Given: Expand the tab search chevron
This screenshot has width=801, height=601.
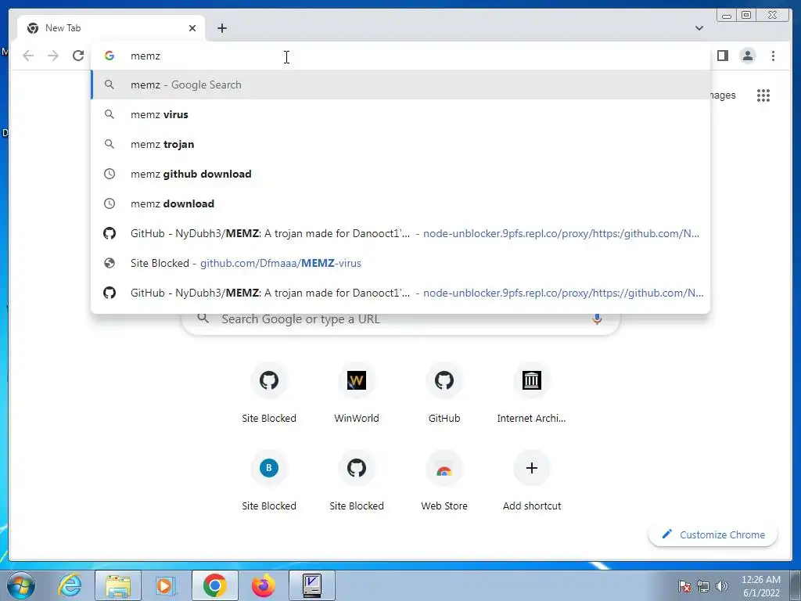Looking at the screenshot, I should pyautogui.click(x=699, y=28).
